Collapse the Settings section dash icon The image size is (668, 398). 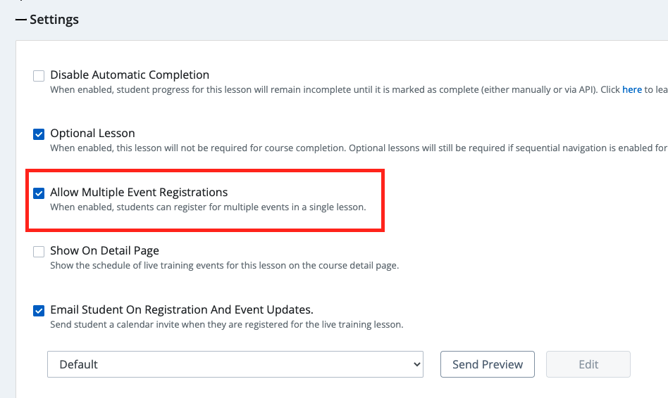click(21, 20)
